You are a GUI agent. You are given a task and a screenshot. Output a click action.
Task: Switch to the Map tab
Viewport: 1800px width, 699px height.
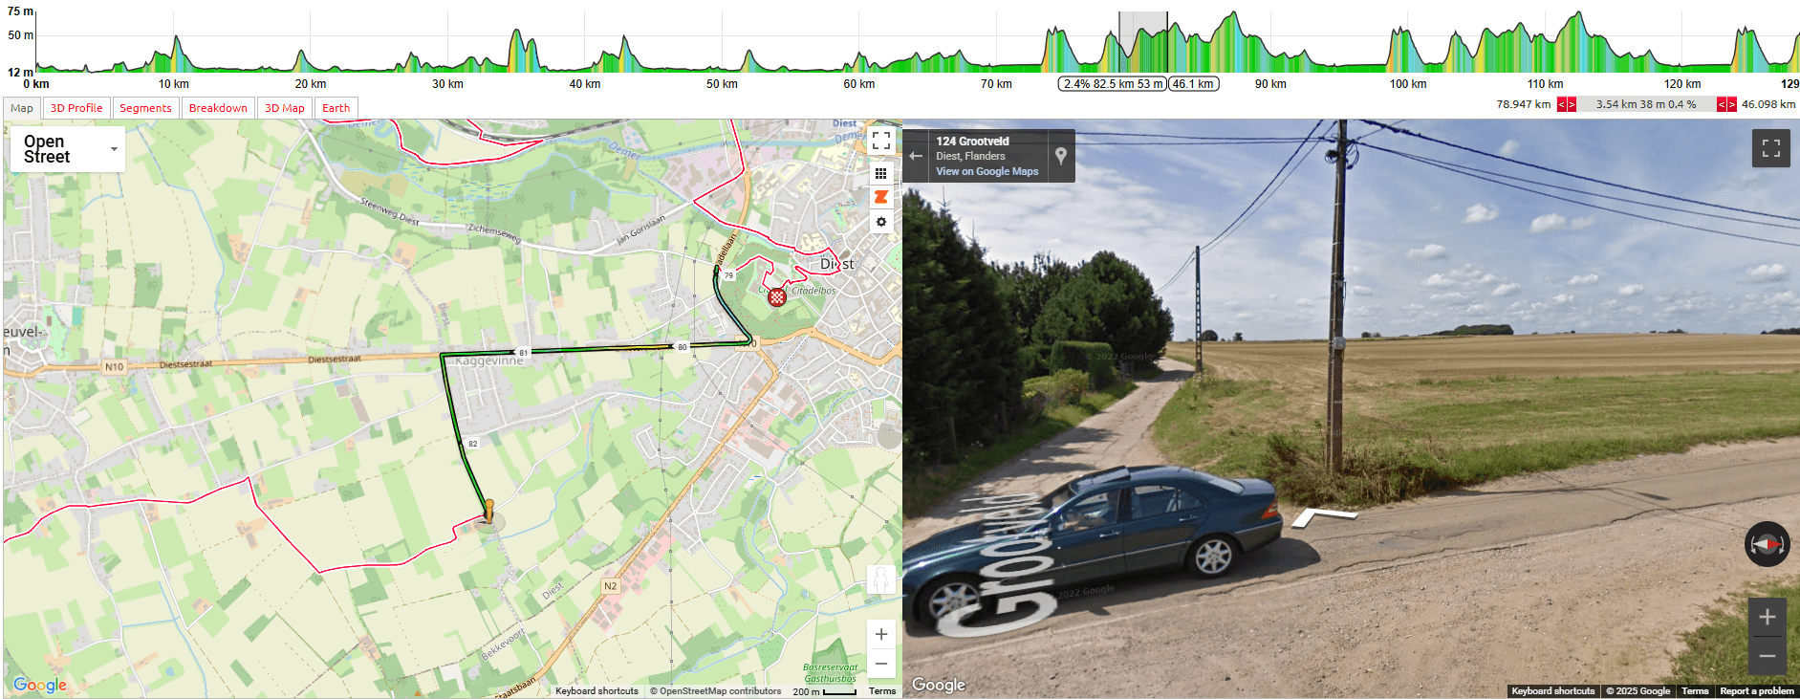point(22,108)
